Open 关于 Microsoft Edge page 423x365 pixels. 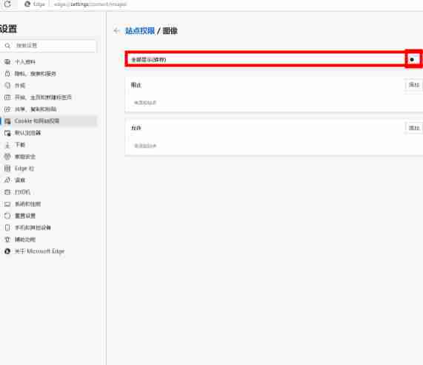click(39, 251)
